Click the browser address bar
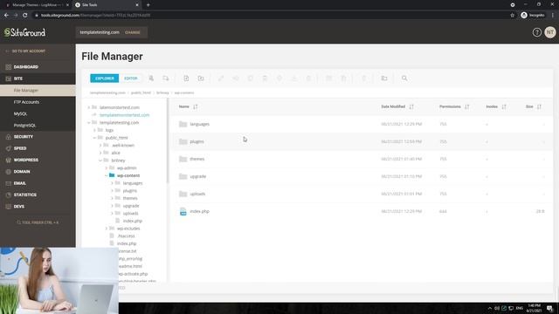559x314 pixels. coord(271,16)
